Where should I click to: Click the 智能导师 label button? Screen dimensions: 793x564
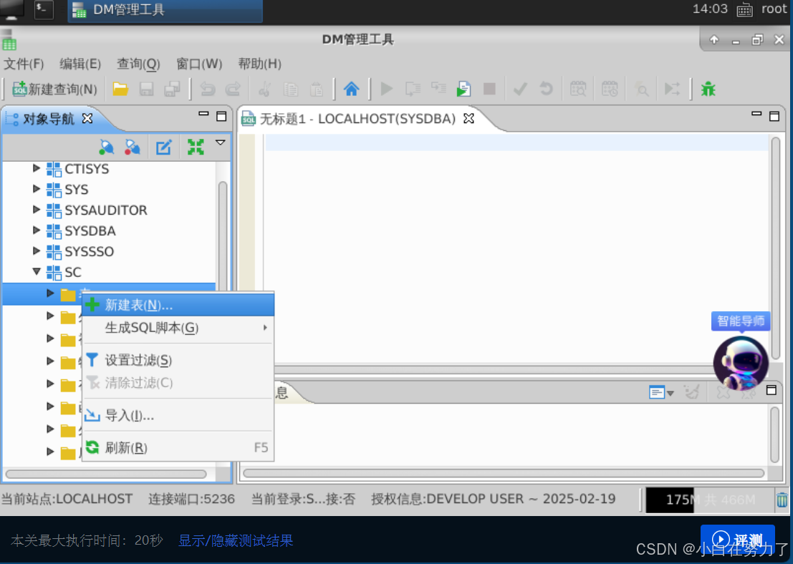tap(741, 321)
